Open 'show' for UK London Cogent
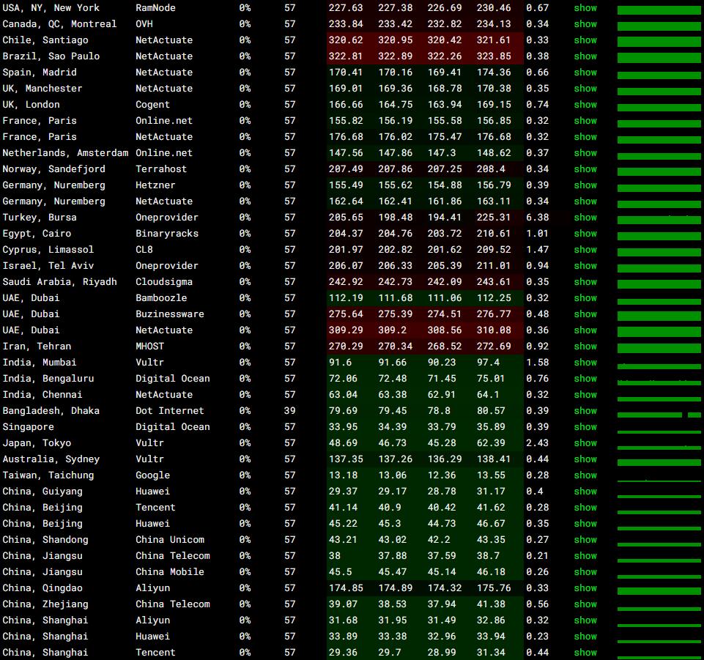This screenshot has height=660, width=704. [585, 105]
